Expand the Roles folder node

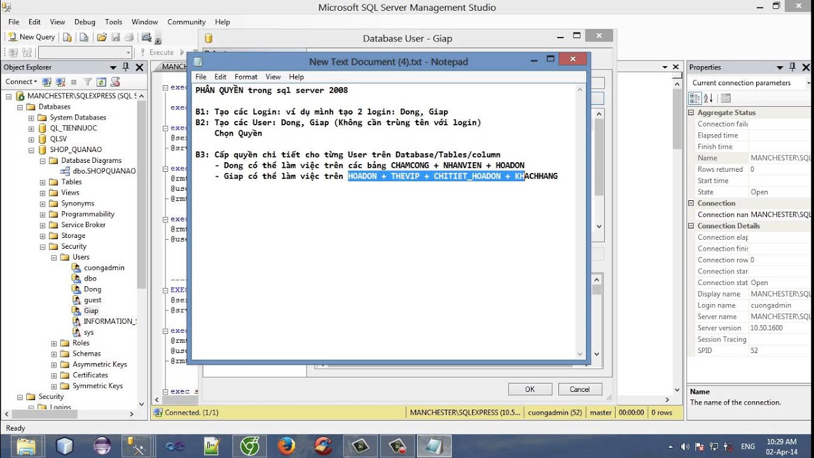[54, 343]
